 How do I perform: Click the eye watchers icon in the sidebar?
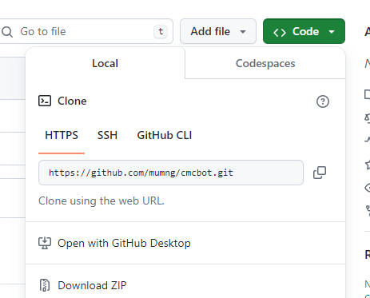pyautogui.click(x=368, y=188)
